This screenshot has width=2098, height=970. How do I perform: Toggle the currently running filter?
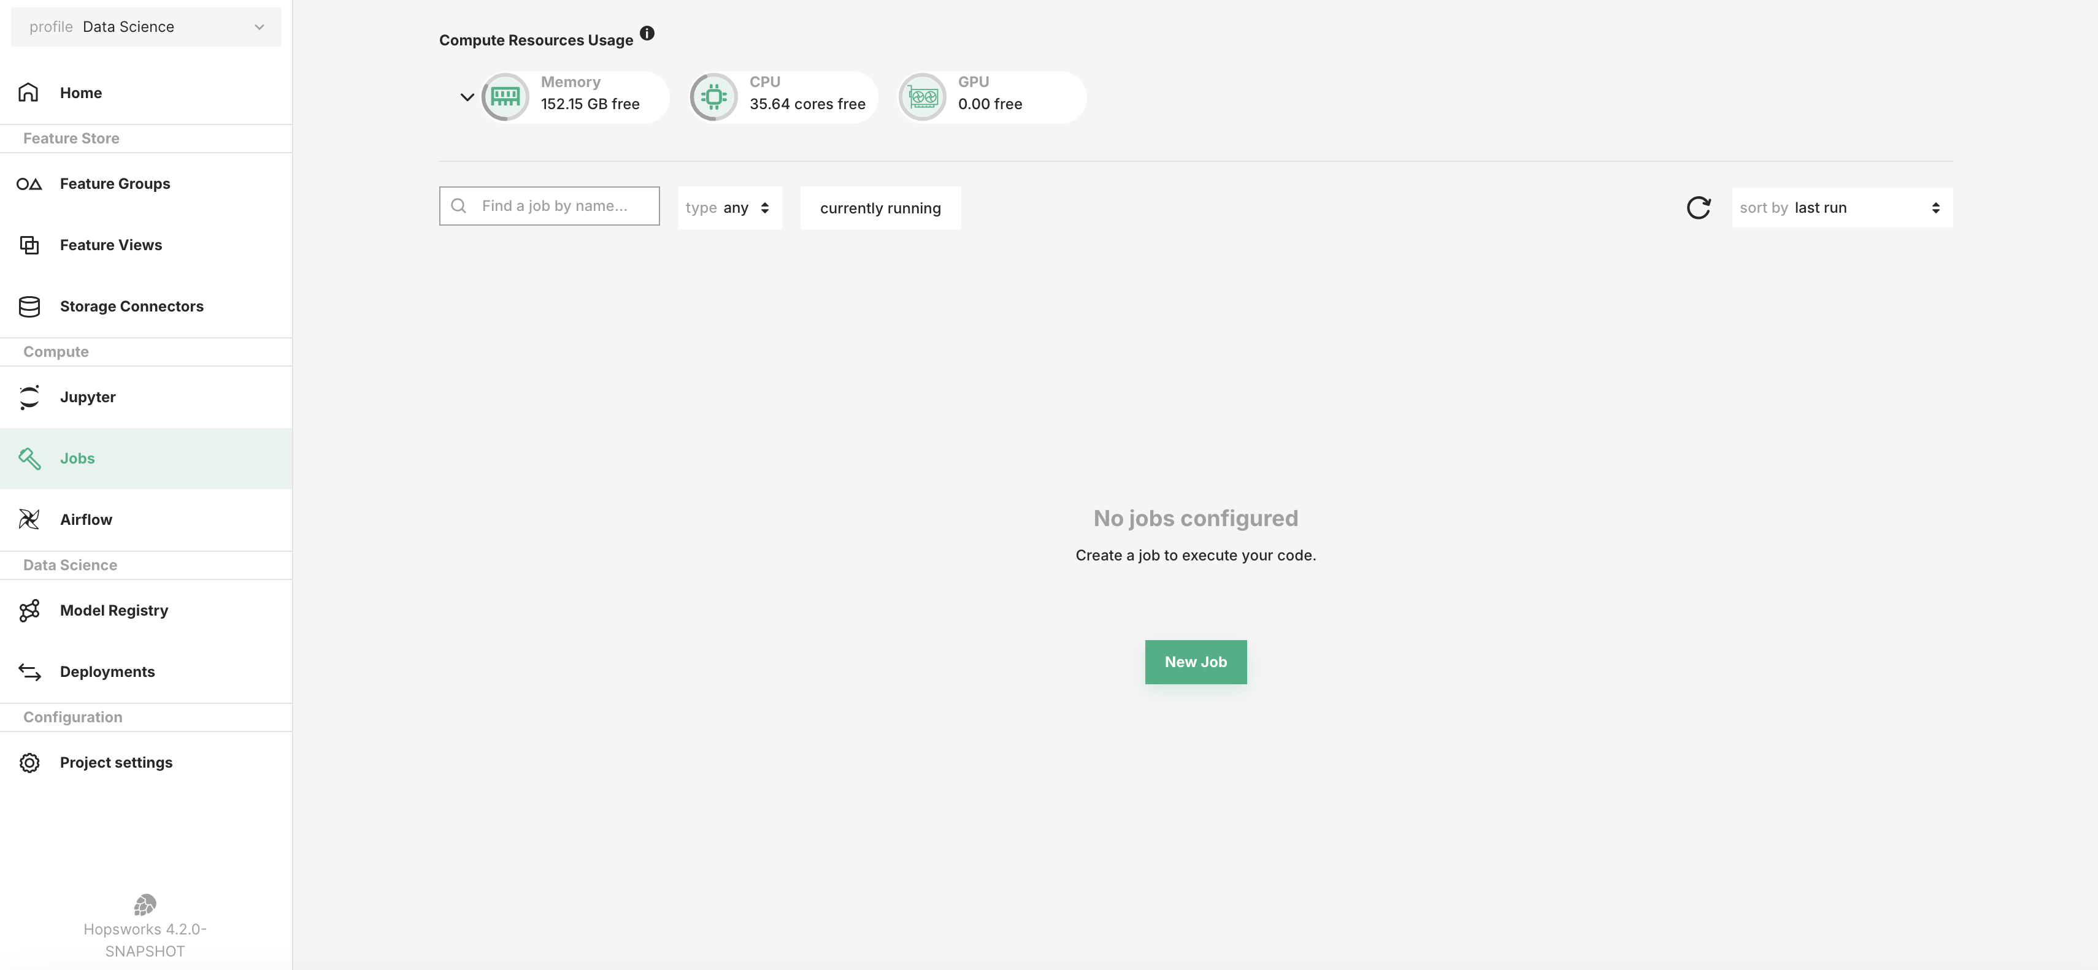pyautogui.click(x=880, y=208)
